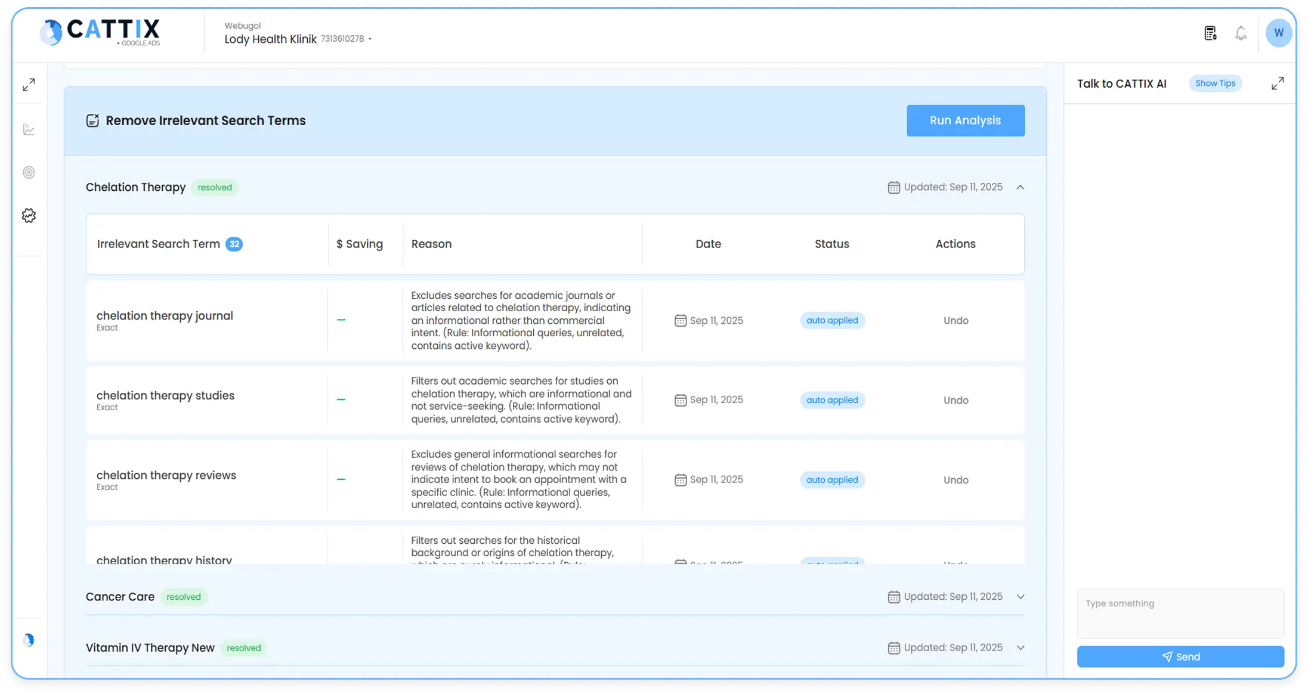Toggle Show Tips in the AI panel

tap(1215, 83)
